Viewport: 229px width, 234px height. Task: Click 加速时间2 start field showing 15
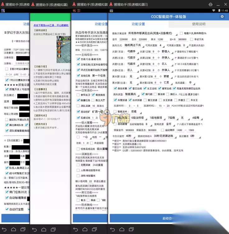click(x=160, y=106)
